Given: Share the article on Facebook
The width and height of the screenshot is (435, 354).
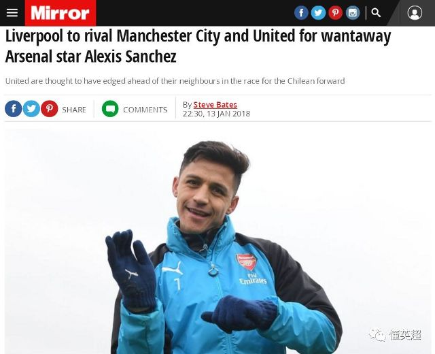Looking at the screenshot, I should tap(14, 109).
